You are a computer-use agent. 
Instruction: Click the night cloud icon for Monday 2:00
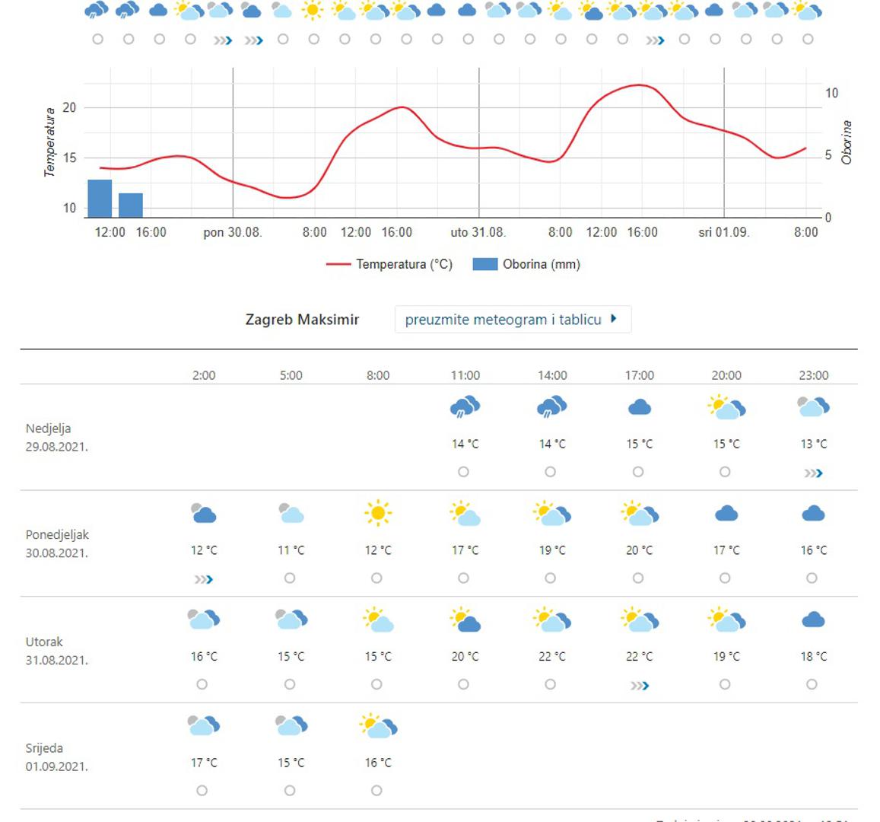[x=204, y=514]
